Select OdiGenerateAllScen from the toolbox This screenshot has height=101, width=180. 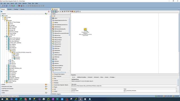click(x=58, y=66)
